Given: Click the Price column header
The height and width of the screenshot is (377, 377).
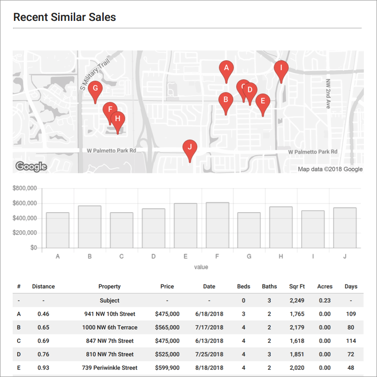Looking at the screenshot, I should coord(167,286).
